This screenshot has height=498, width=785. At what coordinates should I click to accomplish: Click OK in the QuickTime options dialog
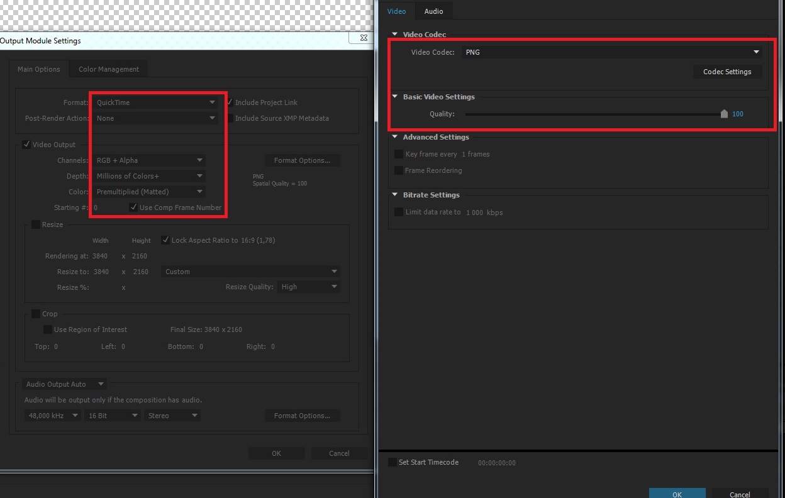point(677,494)
